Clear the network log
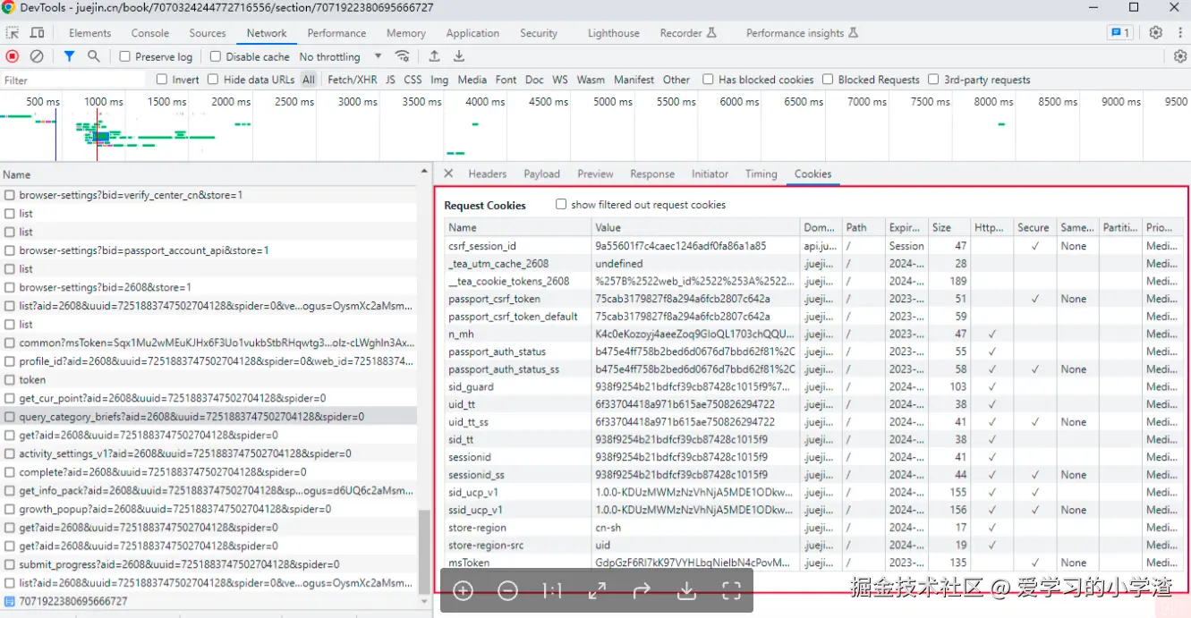1191x618 pixels. click(x=37, y=56)
